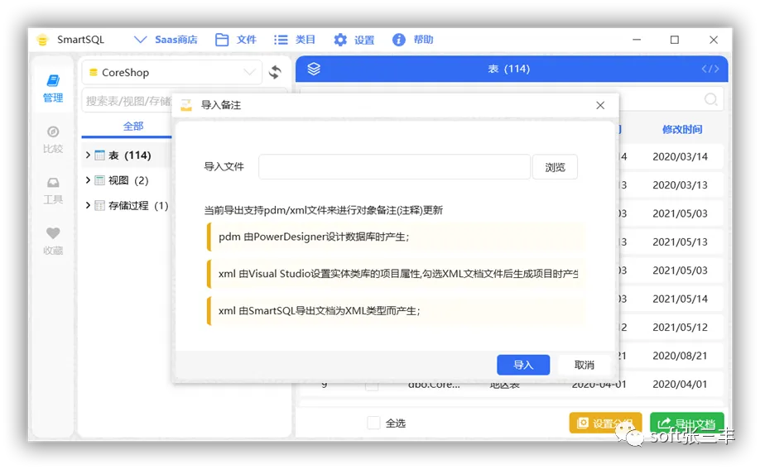Image resolution: width=760 pixels, height=469 pixels.
Task: Maximize the SmartSQL window
Action: click(x=674, y=40)
